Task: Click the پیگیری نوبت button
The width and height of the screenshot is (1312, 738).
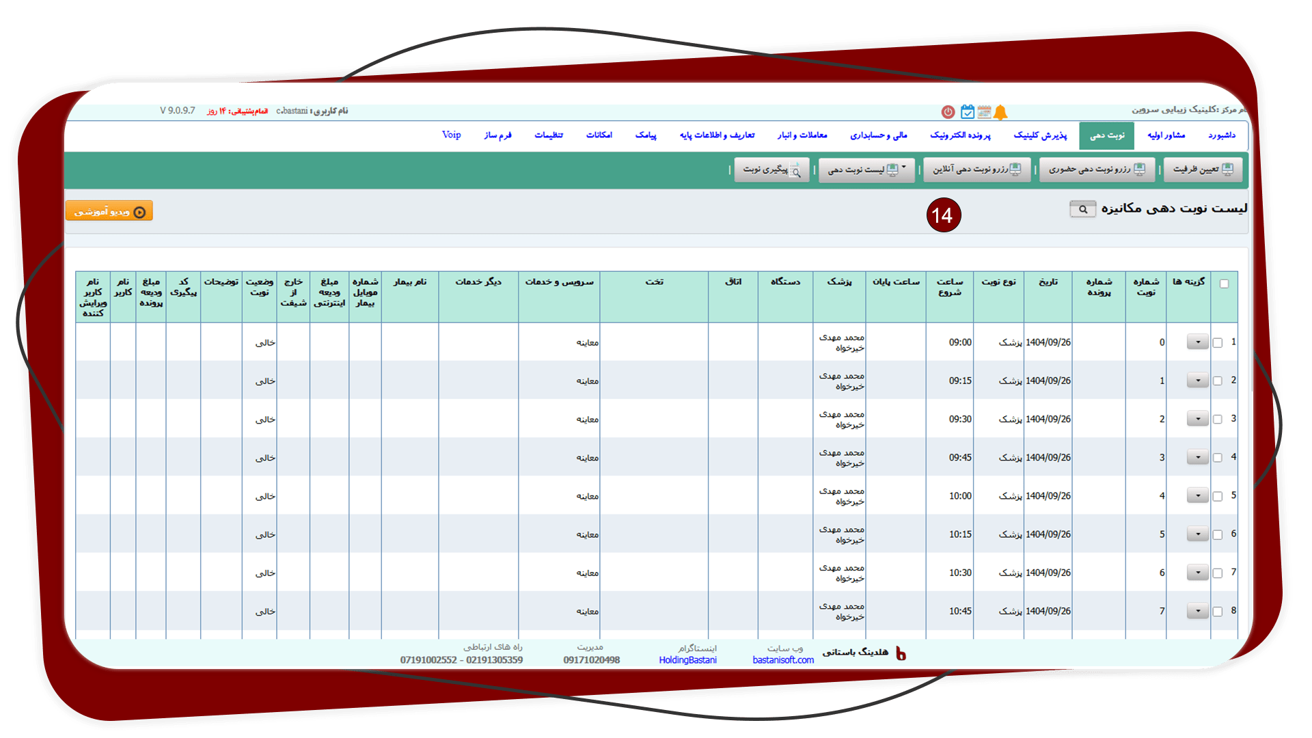Action: (772, 169)
